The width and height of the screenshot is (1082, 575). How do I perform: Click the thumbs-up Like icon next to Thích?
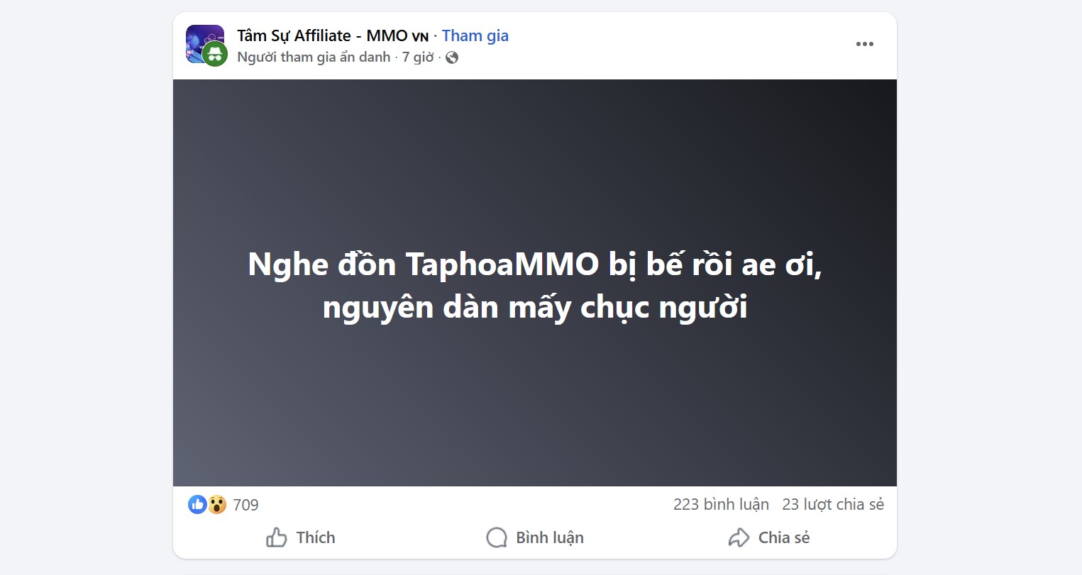click(277, 537)
